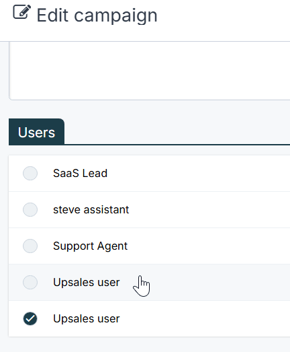Click the SaaS Lead name label
Image resolution: width=290 pixels, height=352 pixels.
[x=80, y=173]
